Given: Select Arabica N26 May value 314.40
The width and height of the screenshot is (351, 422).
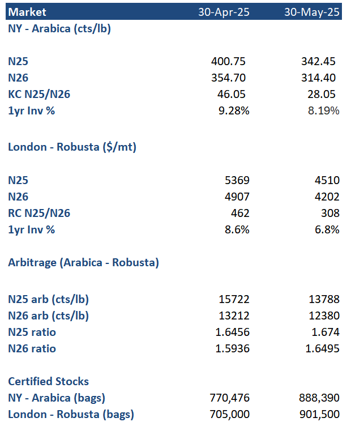Looking at the screenshot, I should [318, 78].
